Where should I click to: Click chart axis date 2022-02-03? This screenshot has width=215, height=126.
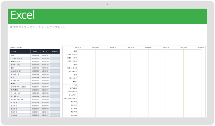click(148, 48)
